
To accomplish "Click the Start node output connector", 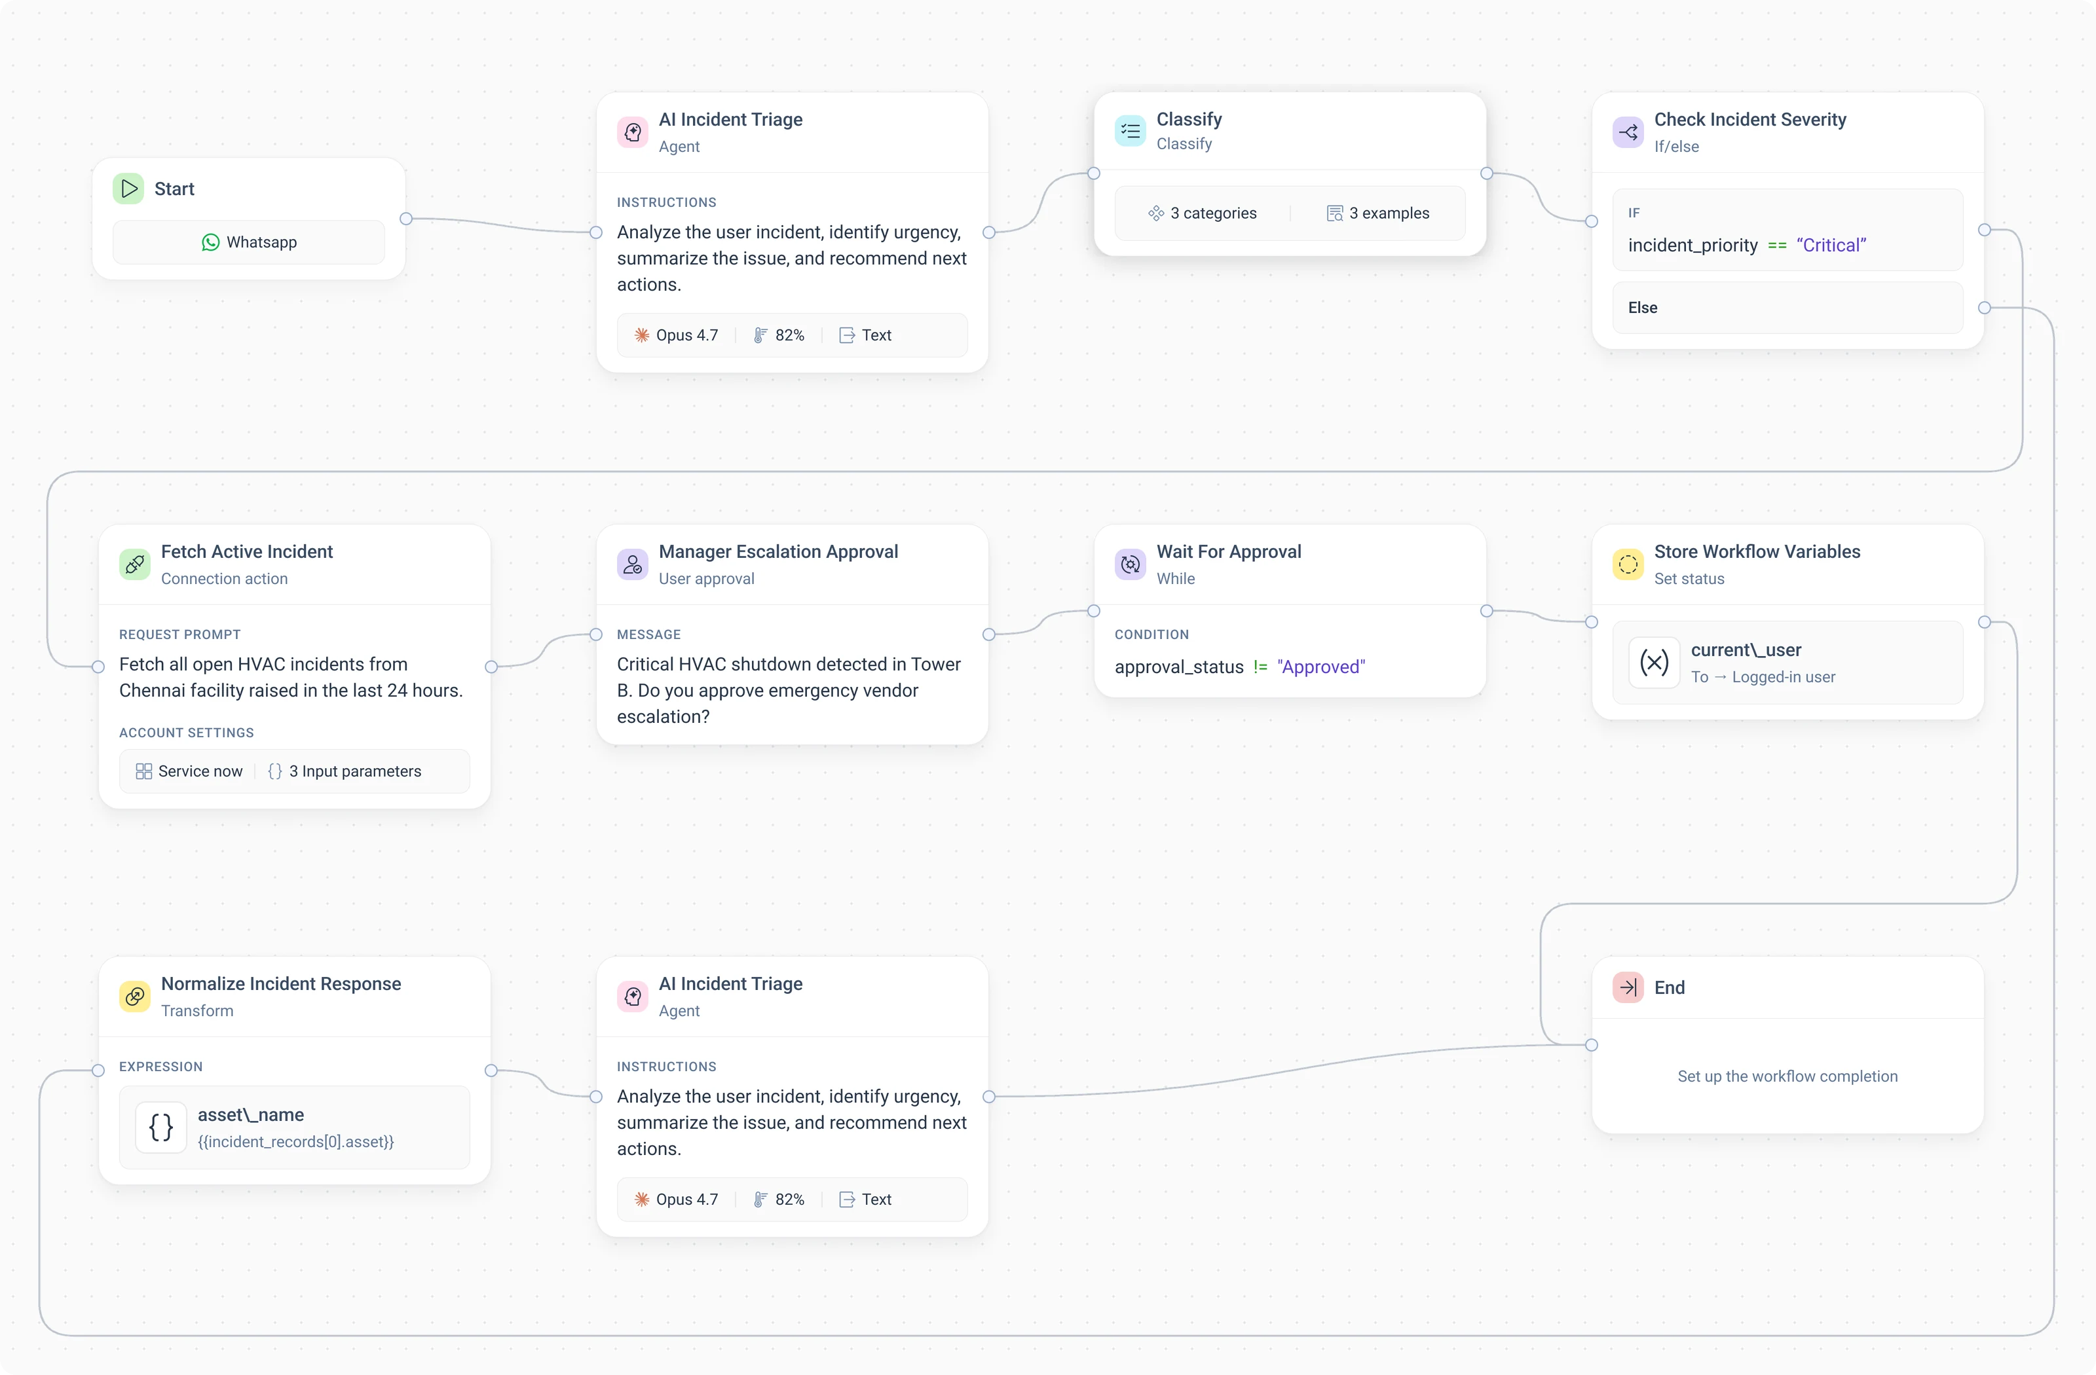I will coord(406,218).
